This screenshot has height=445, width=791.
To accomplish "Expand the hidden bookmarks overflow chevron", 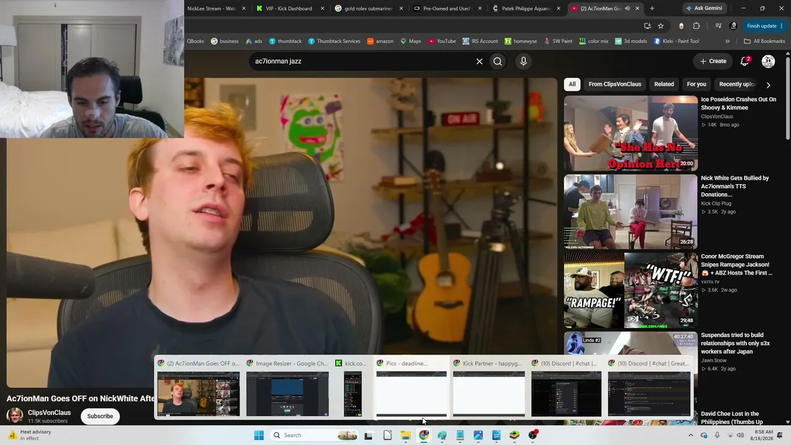I will tap(727, 41).
